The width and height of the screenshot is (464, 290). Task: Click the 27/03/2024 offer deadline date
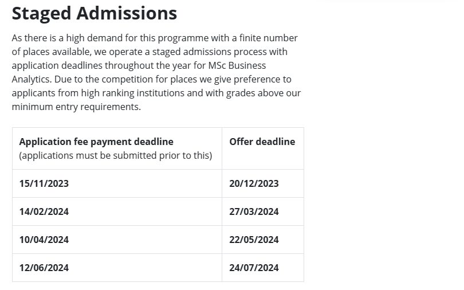(x=254, y=211)
